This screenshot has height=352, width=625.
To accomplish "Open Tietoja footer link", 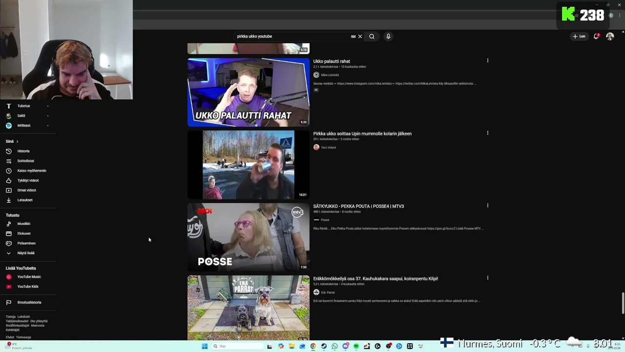I will 11,317.
